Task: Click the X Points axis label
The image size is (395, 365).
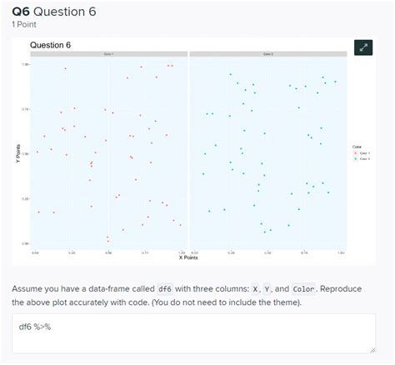Action: (x=188, y=257)
